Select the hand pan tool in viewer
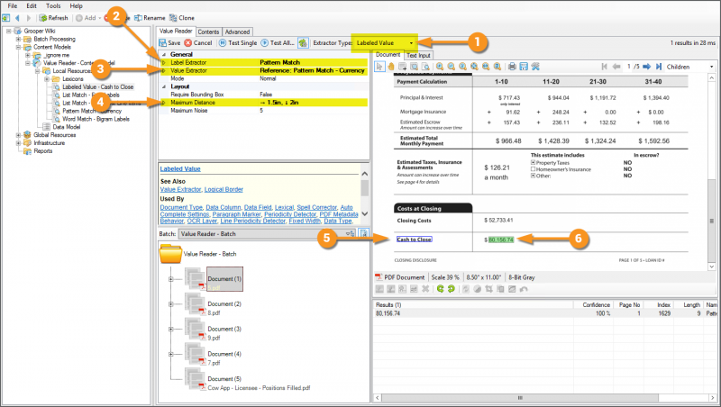The height and width of the screenshot is (407, 721). coord(392,67)
